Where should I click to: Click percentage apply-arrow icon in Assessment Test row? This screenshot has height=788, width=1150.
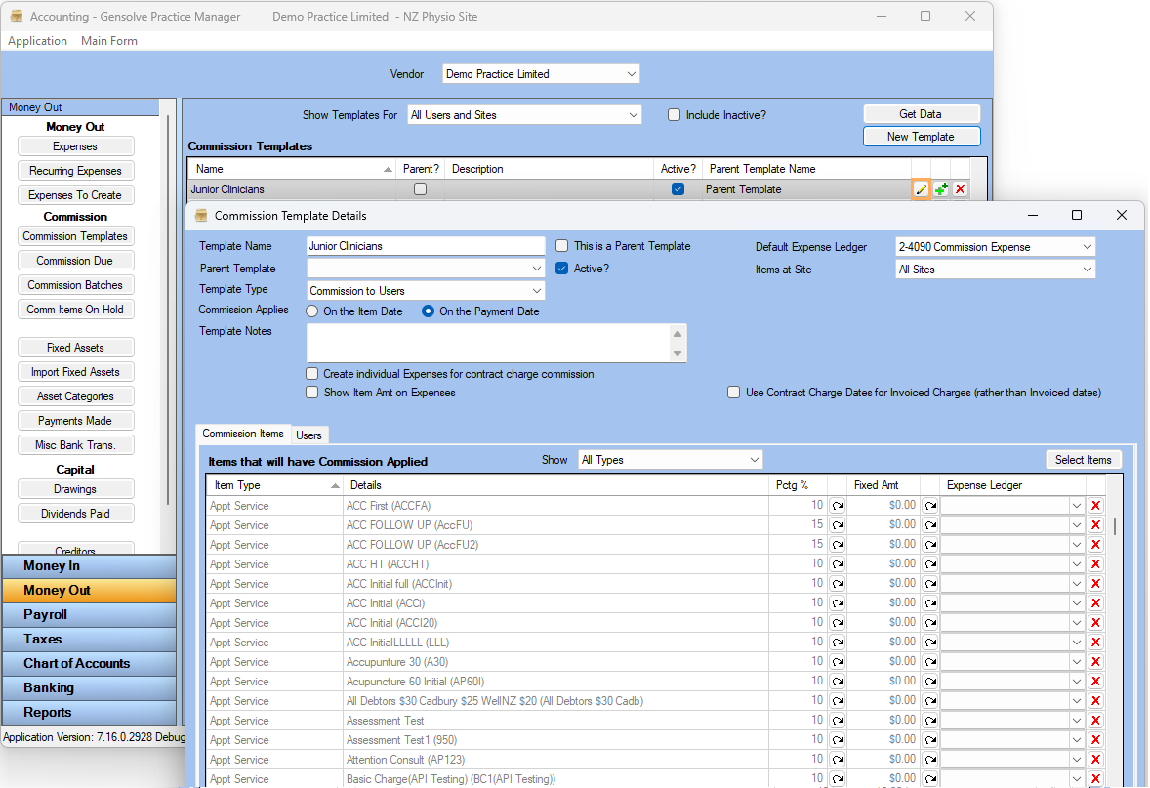(838, 721)
